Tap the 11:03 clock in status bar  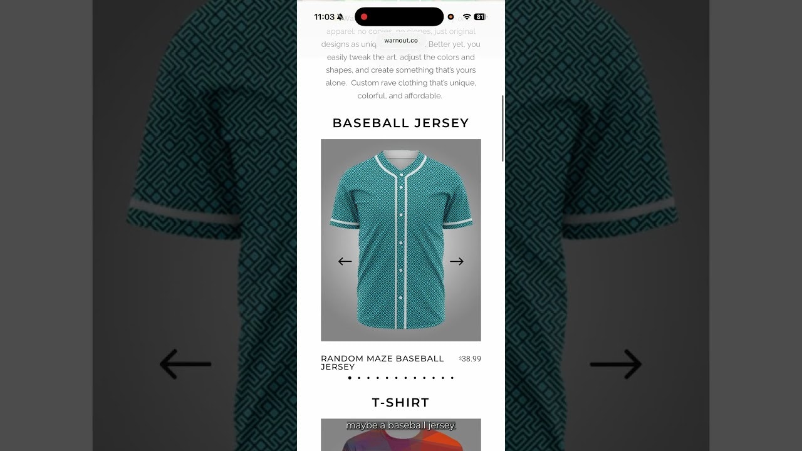point(324,17)
